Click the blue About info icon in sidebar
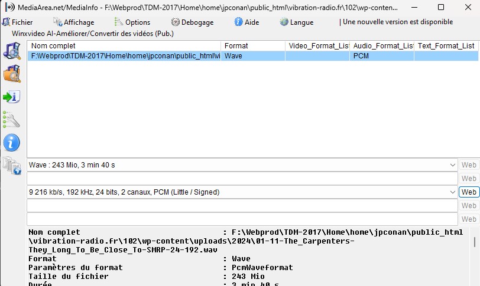 [12, 142]
